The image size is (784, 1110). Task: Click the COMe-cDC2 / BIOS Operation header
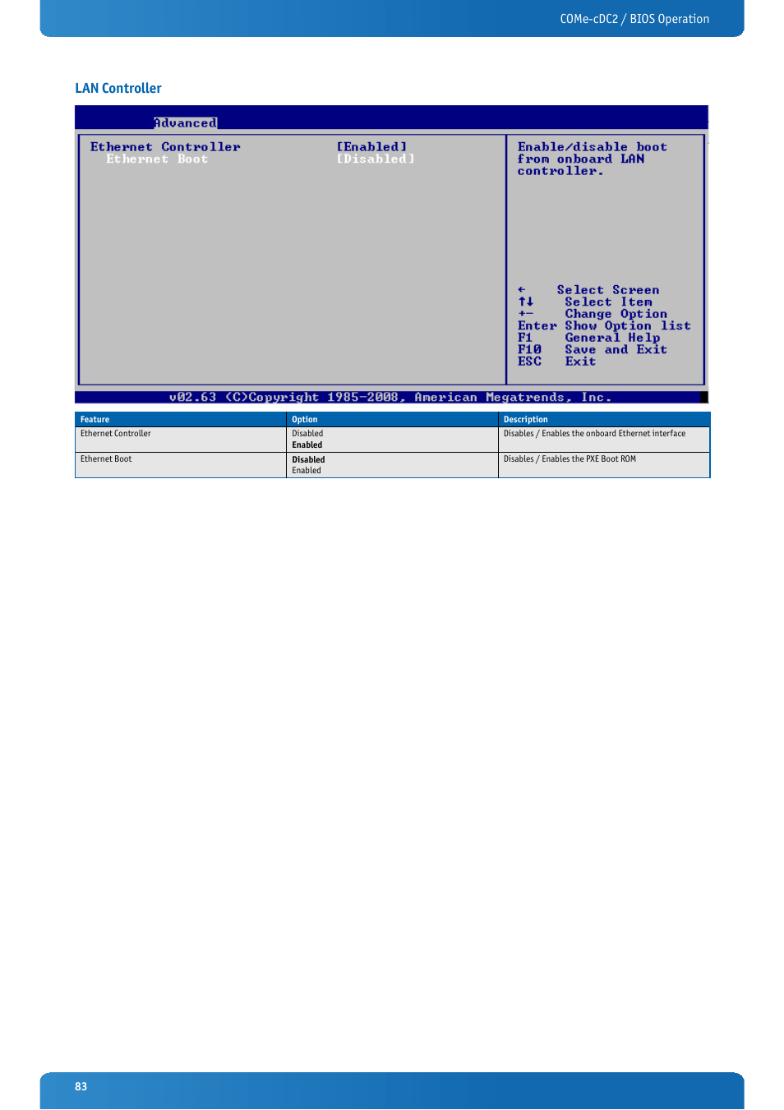[x=634, y=19]
